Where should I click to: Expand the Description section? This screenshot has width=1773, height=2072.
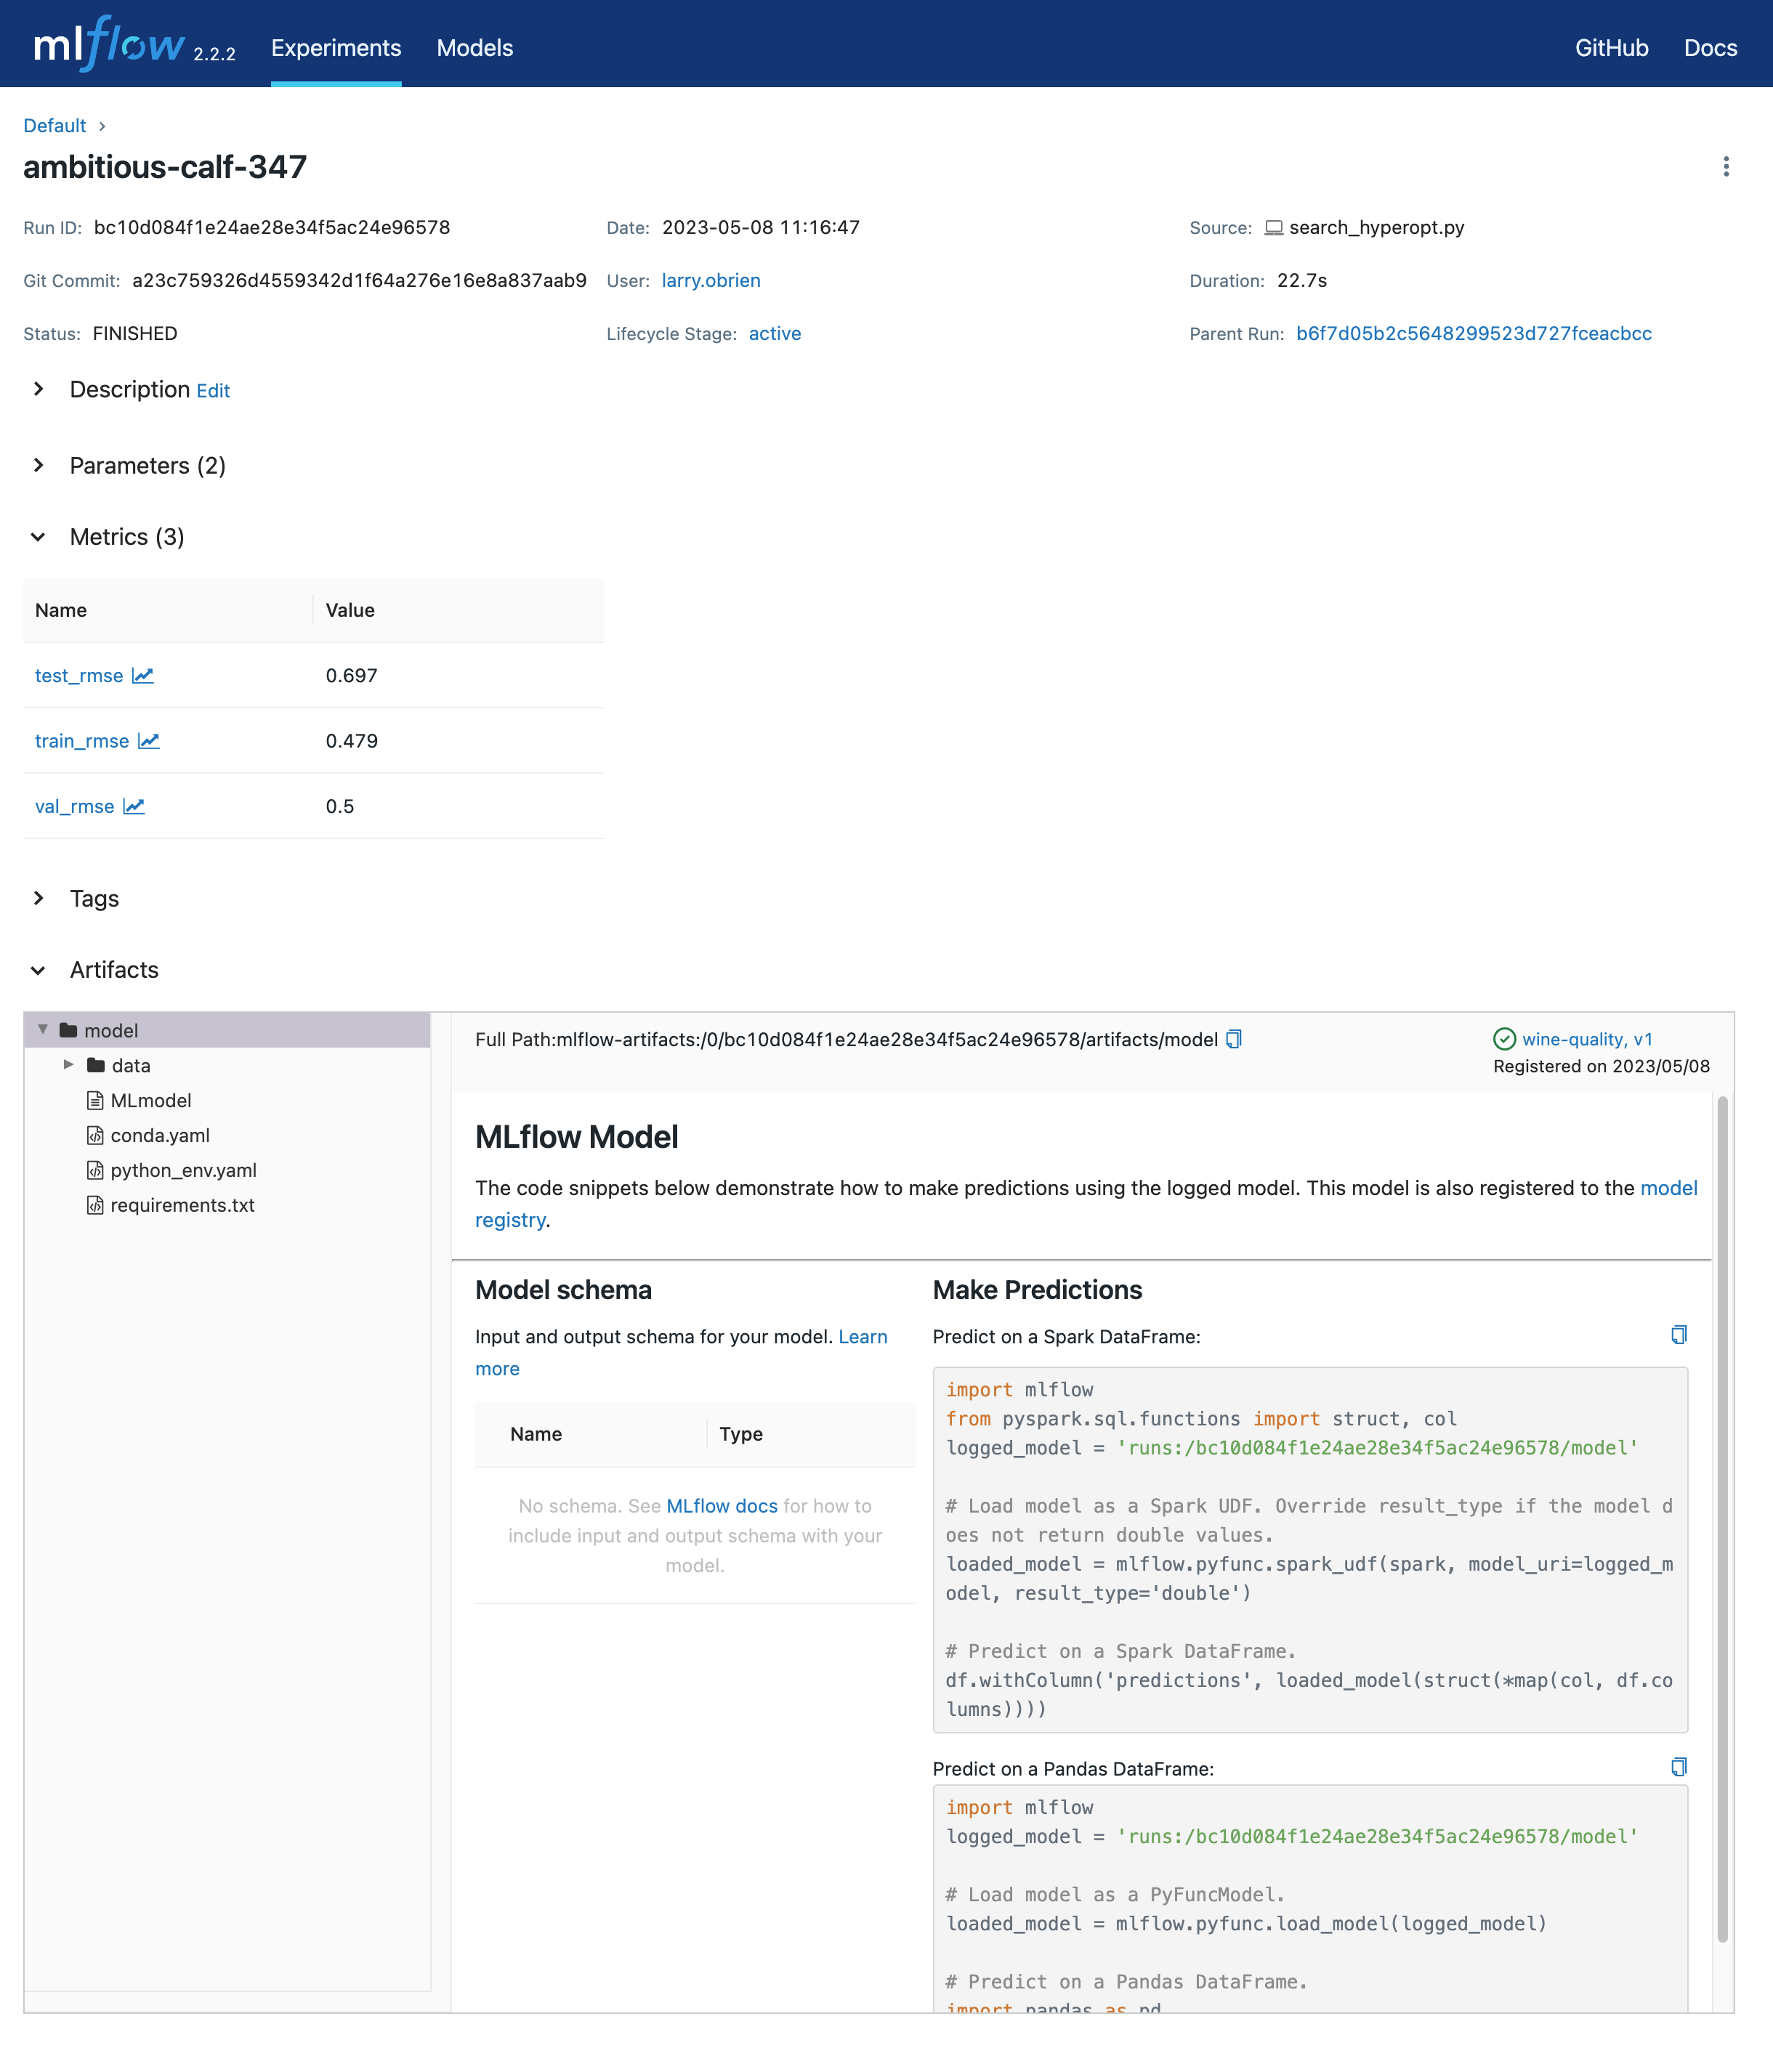point(39,389)
